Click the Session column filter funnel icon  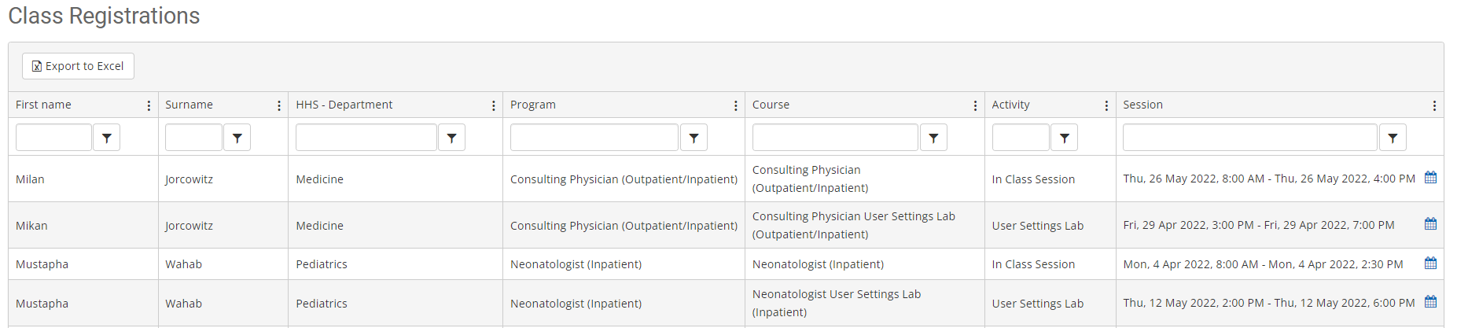click(1393, 138)
